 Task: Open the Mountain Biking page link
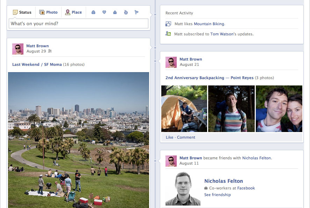pos(209,24)
